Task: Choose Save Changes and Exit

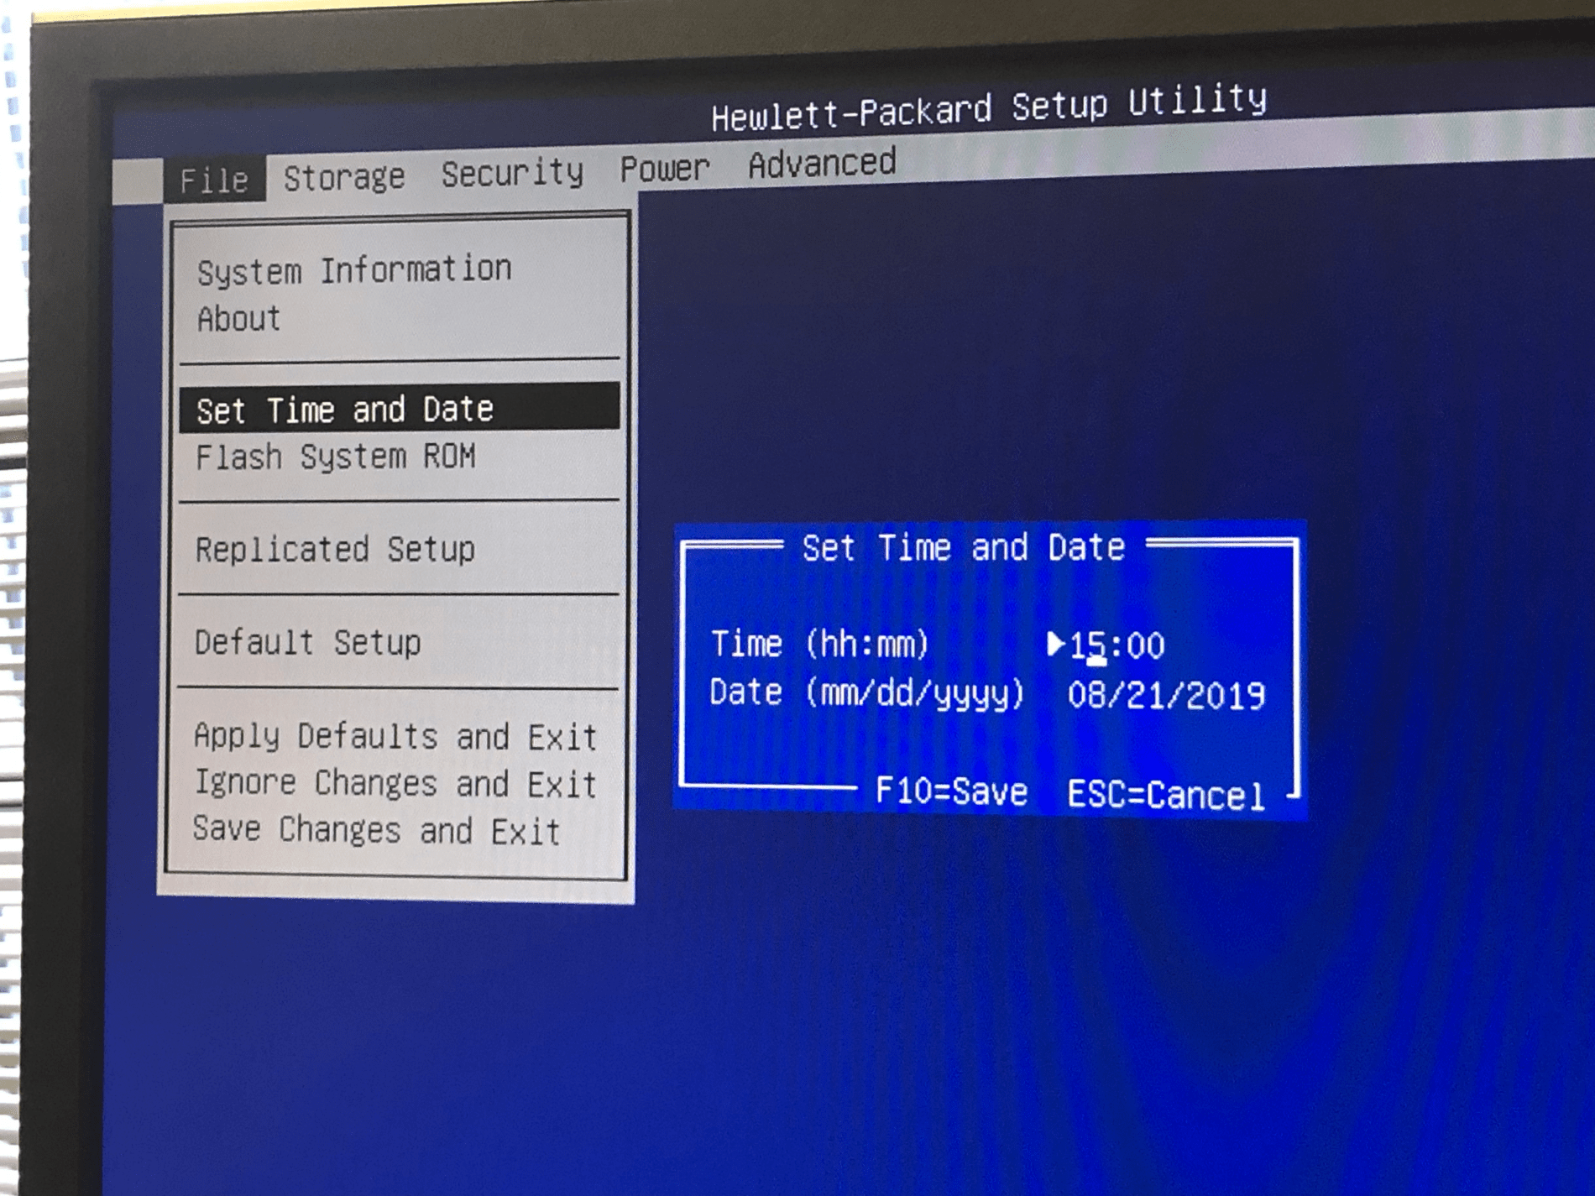Action: coord(376,831)
